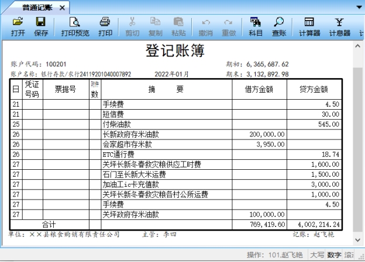Viewport: 365px width, 262px height.
Task: Click the 剪切 (Cut) scissors icon
Action: pyautogui.click(x=132, y=26)
